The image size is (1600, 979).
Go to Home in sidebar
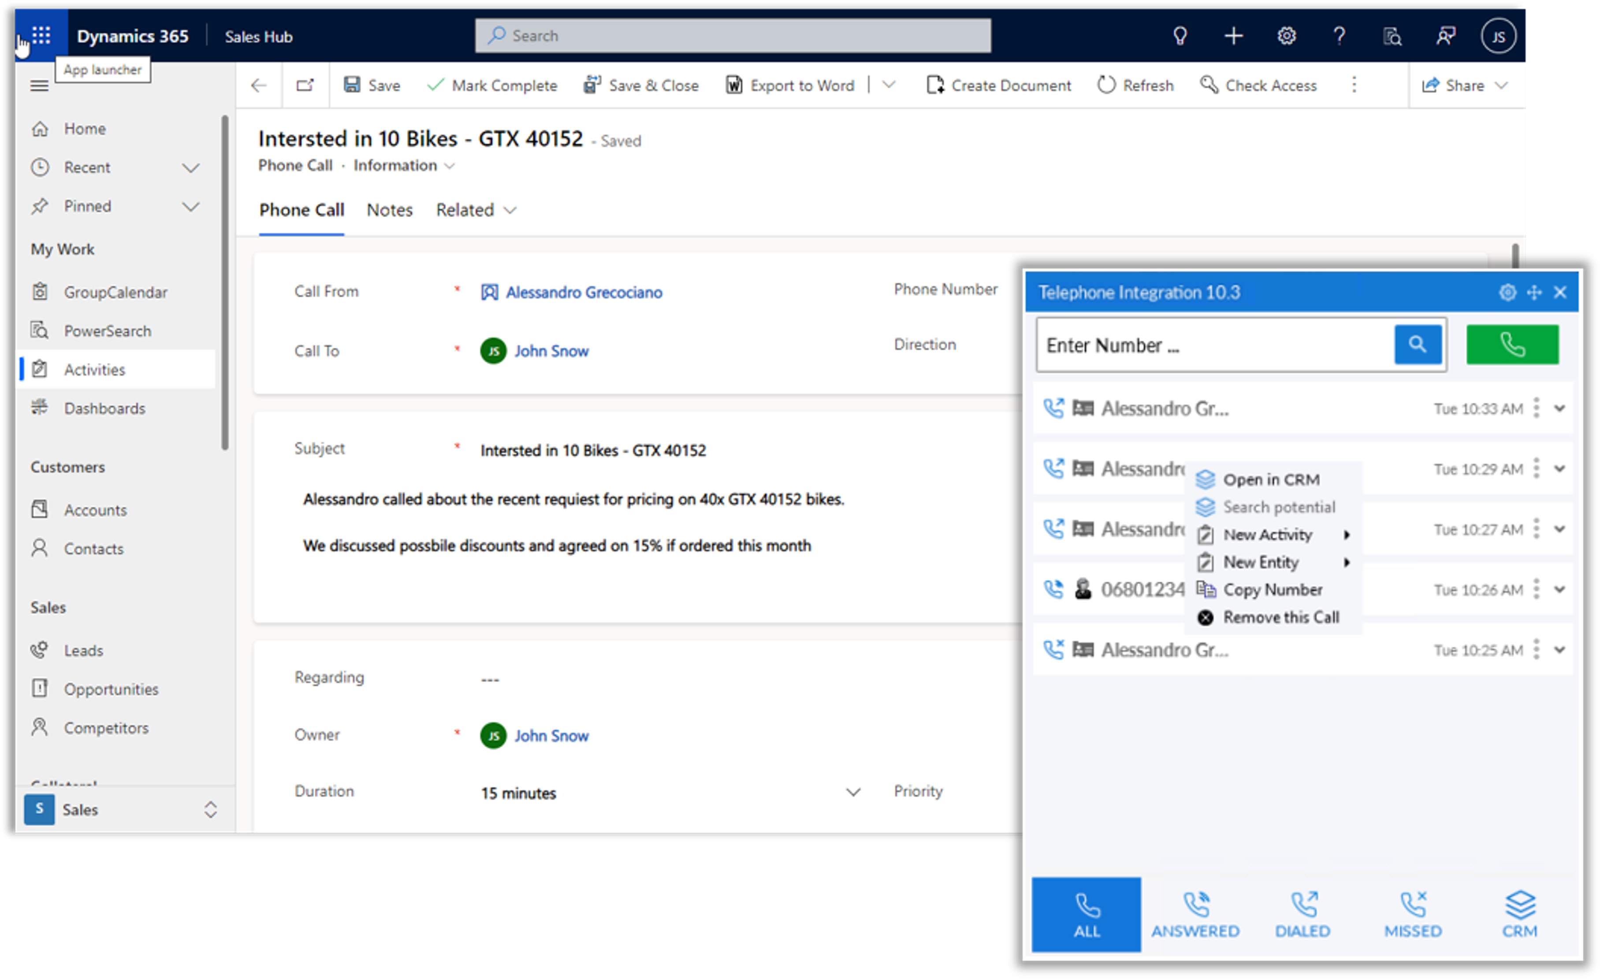pos(85,129)
